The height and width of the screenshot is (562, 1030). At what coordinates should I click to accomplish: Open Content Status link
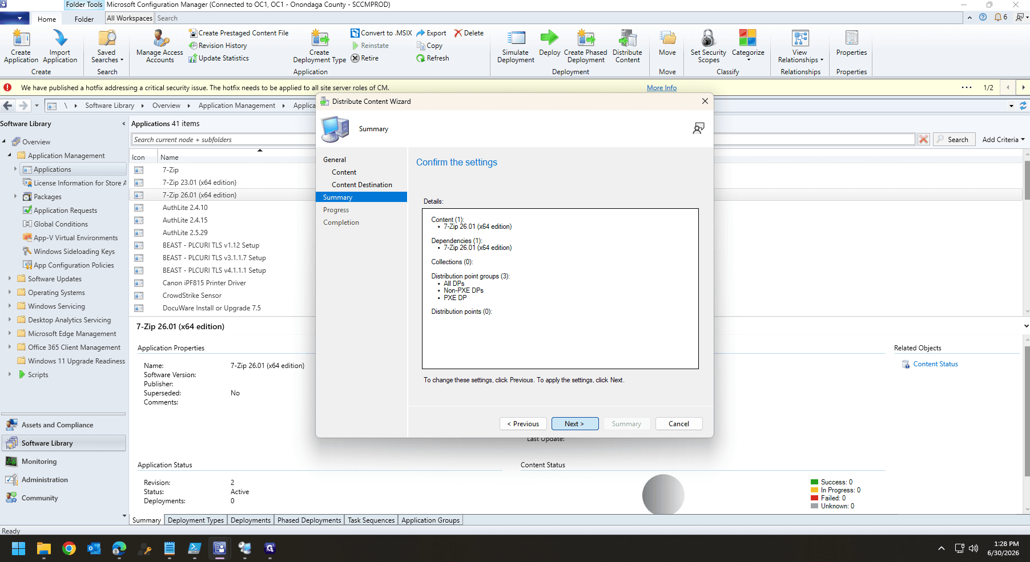935,364
